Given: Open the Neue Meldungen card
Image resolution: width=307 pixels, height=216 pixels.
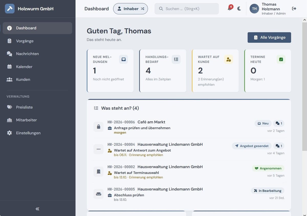Looking at the screenshot, I should (110, 71).
